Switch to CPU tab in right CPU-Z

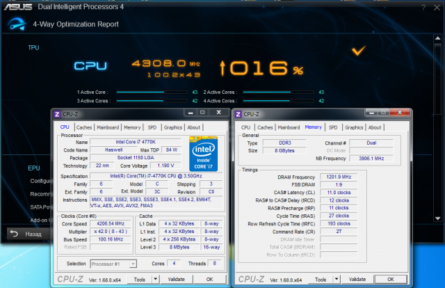pos(245,127)
